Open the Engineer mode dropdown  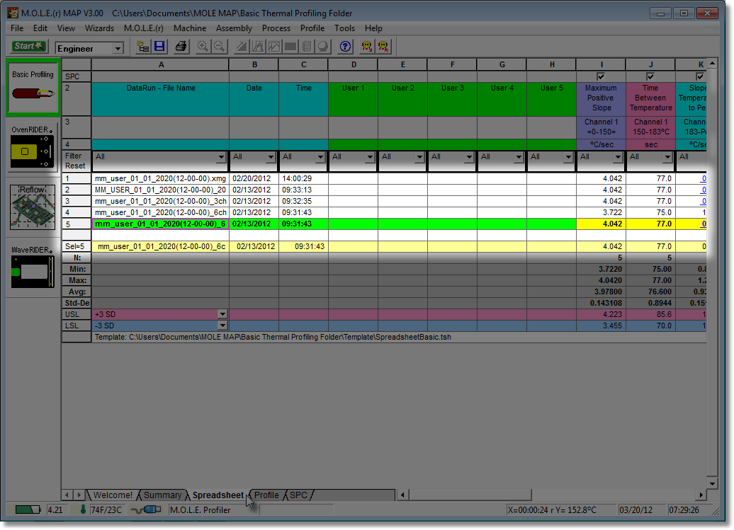tap(118, 48)
